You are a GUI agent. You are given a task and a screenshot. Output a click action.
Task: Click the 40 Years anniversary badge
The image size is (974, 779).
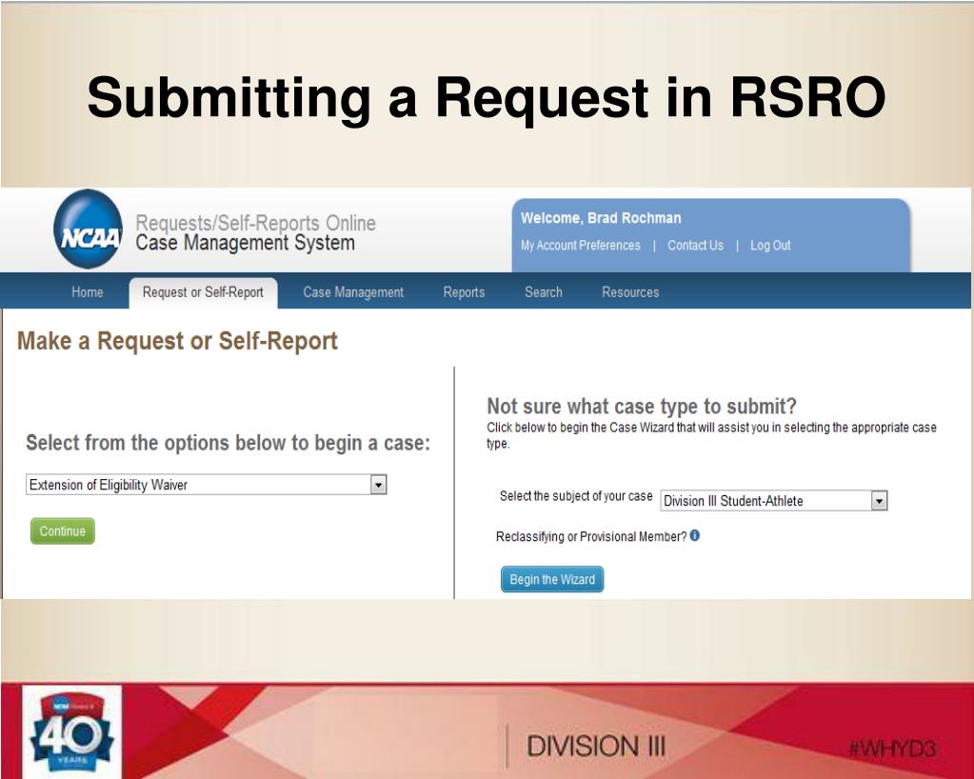72,731
